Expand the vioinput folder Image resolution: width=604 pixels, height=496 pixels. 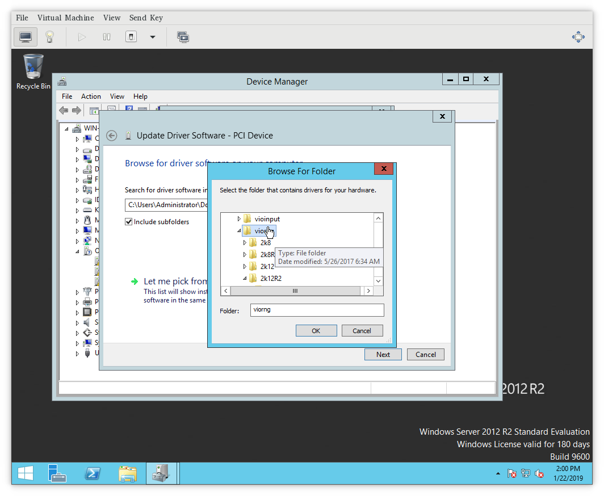238,218
